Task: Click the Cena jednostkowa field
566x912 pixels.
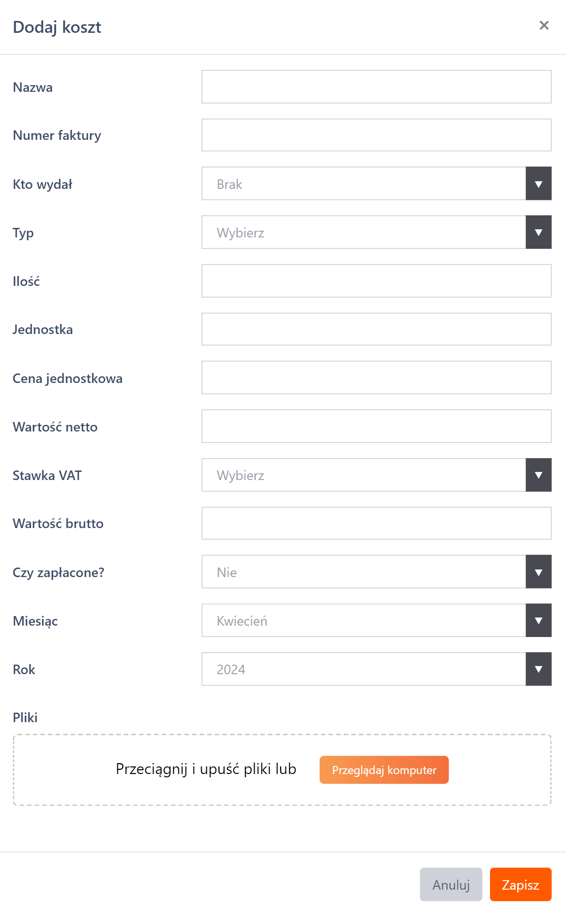Action: pos(376,378)
